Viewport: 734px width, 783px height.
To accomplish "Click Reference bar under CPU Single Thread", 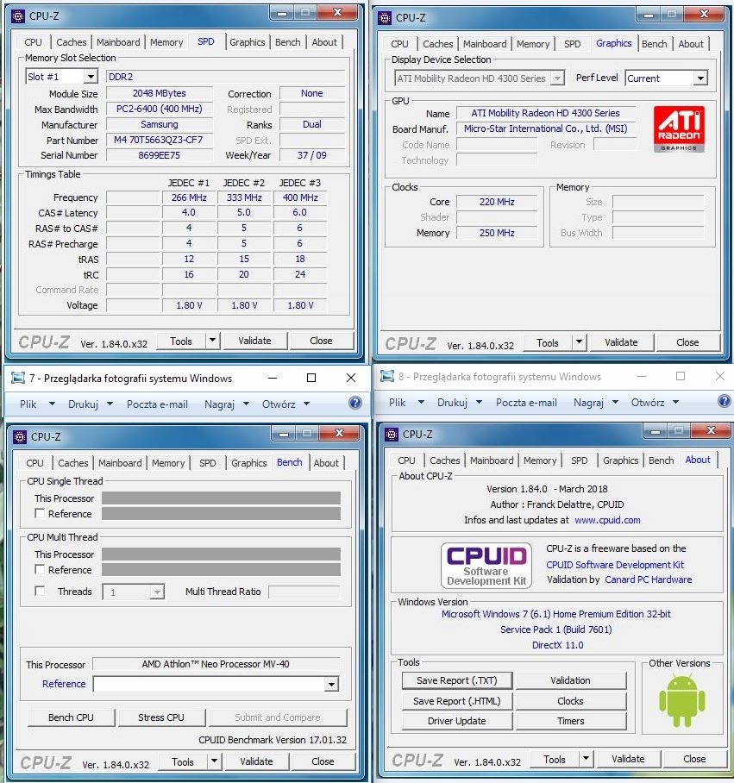I will (x=221, y=513).
